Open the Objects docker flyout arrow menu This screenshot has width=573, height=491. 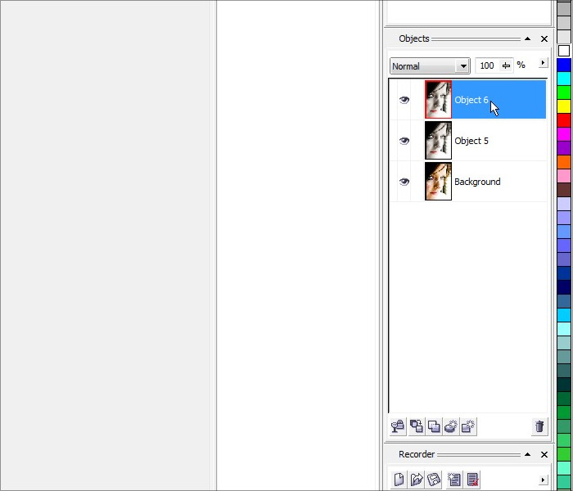(542, 64)
